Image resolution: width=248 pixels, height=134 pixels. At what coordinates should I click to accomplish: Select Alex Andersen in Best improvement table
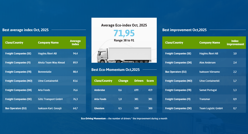207,63
